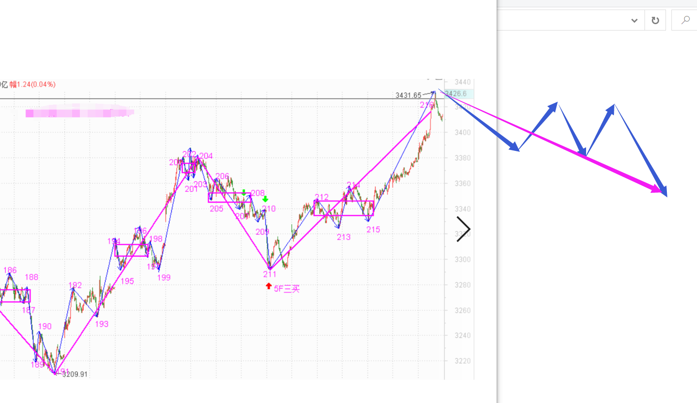This screenshot has height=403, width=697.
Task: Click the 3209.91 low price label
Action: pyautogui.click(x=75, y=374)
